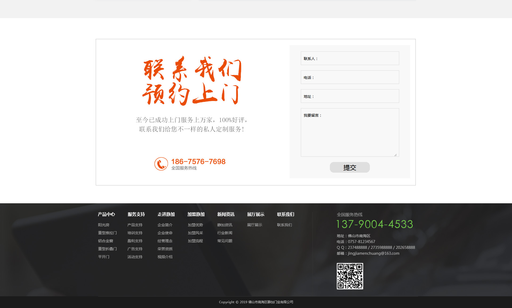512x308 pixels.
Task: Visit the 企业简介 company profile link
Action: pyautogui.click(x=165, y=225)
